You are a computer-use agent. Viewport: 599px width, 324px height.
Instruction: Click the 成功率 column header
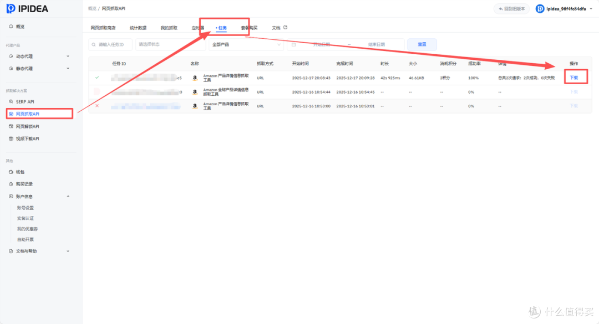474,64
